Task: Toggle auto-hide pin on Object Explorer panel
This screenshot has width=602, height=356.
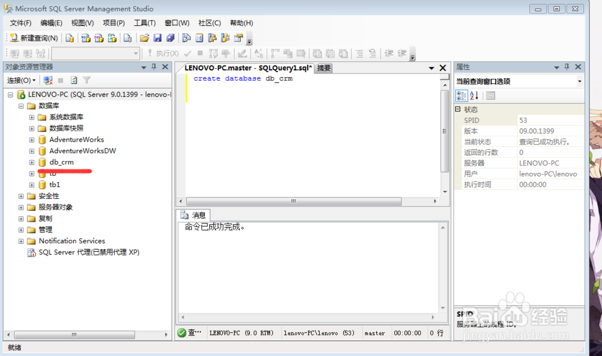Action: 154,67
